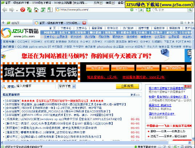Toggle the sidebar panel toolbar icon

(x=50, y=10)
